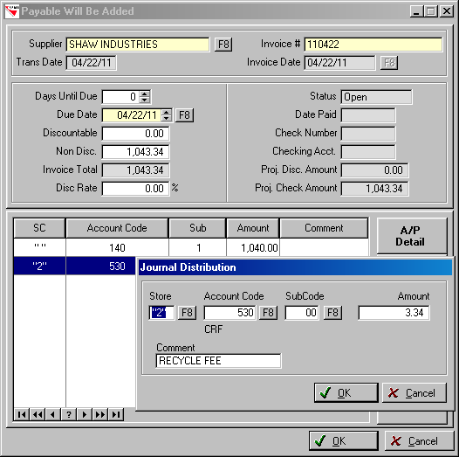The width and height of the screenshot is (459, 457).
Task: Increase Days Until Due with up arrow
Action: [x=145, y=93]
